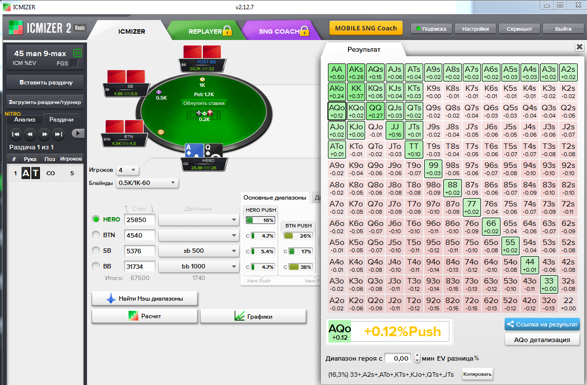Viewport: 587px width, 385px height.
Task: Toggle the 72o cell in range grid
Action: (x=471, y=304)
